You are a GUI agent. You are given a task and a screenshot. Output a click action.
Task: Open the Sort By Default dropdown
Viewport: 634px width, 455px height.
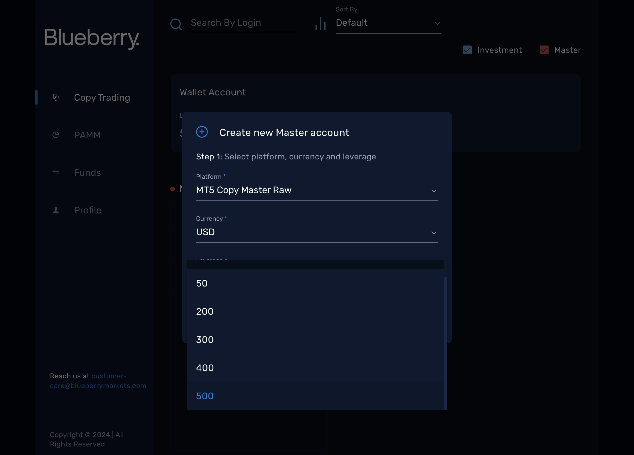coord(388,23)
